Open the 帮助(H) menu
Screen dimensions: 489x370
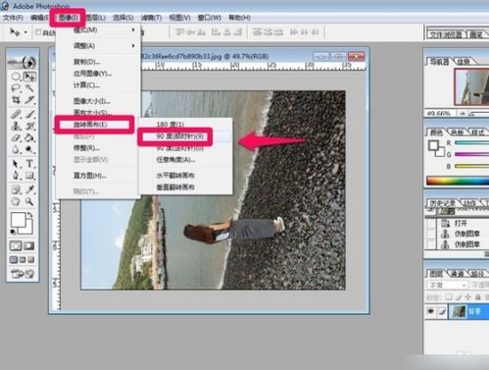tap(239, 18)
